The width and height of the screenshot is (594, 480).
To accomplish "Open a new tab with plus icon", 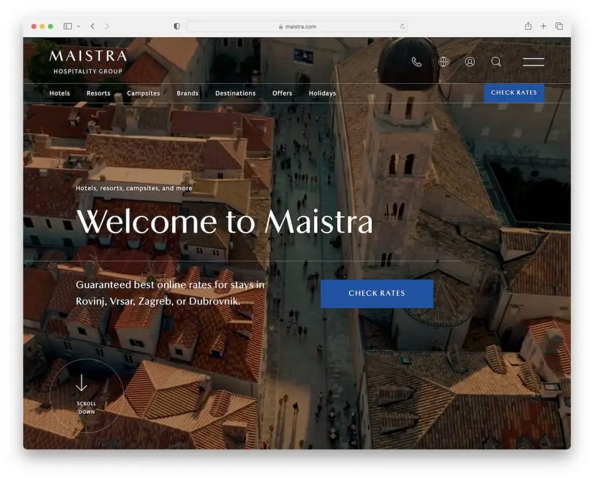I will 543,26.
